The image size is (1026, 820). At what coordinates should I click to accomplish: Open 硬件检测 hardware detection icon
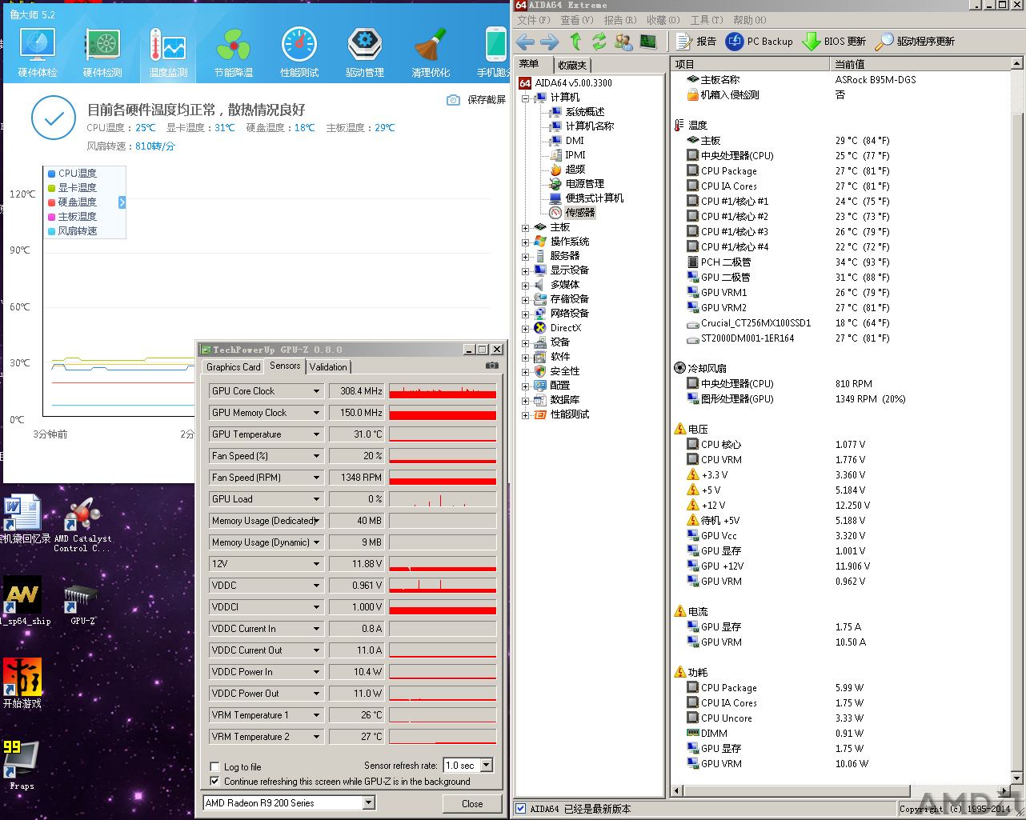click(102, 52)
